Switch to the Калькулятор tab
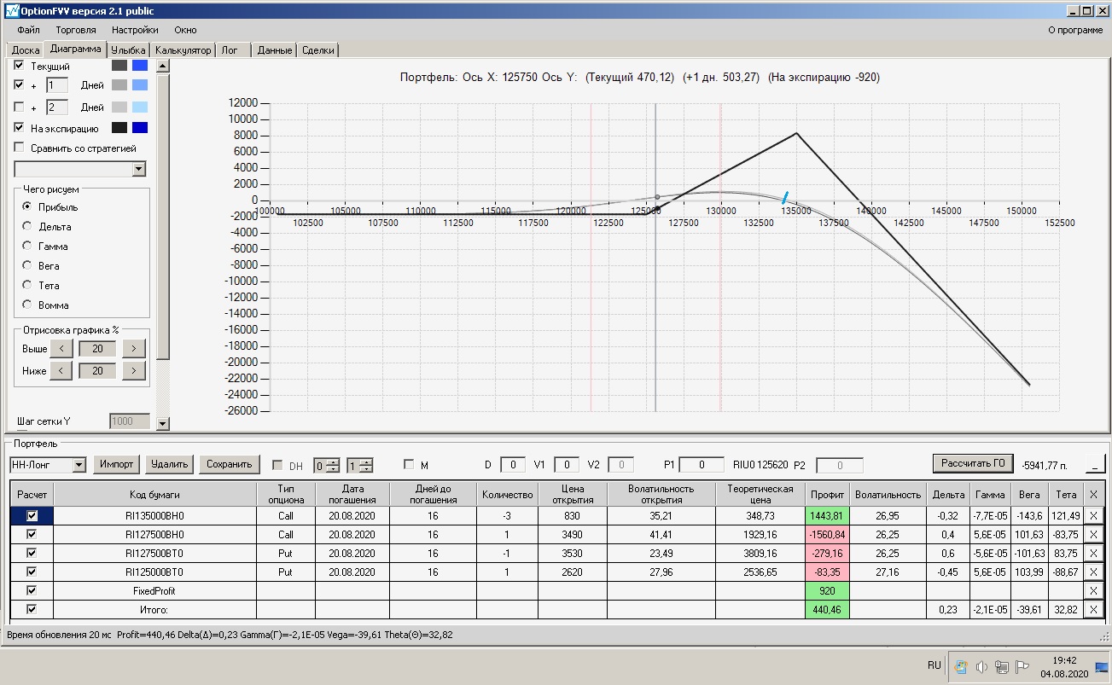The image size is (1112, 685). (183, 50)
